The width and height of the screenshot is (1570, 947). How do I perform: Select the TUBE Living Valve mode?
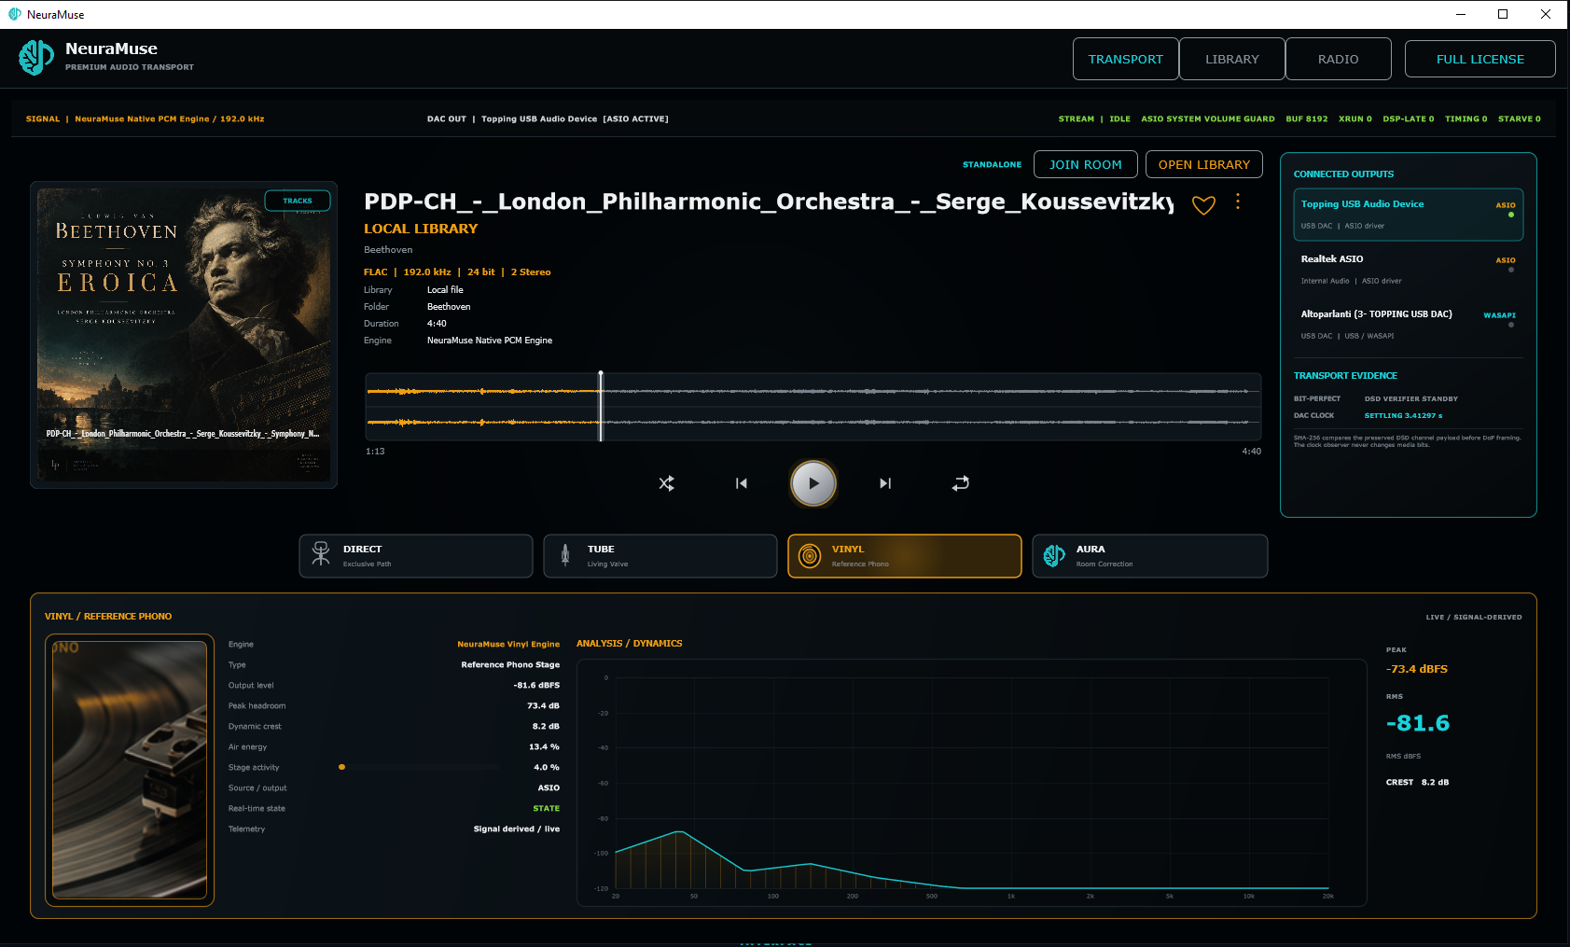(660, 556)
